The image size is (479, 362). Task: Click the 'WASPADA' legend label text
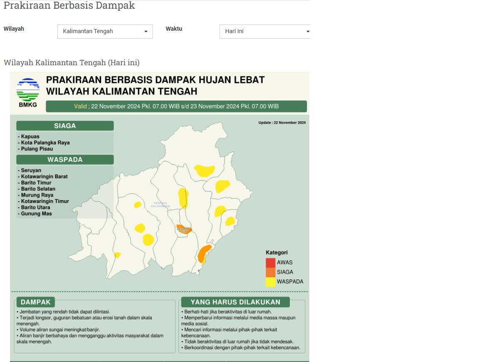pos(290,282)
